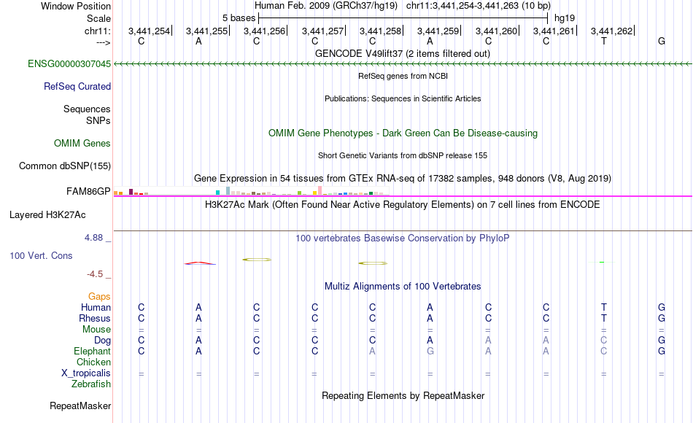Image resolution: width=693 pixels, height=423 pixels.
Task: Click the ENSG00000307045 gene label
Action: [x=69, y=63]
